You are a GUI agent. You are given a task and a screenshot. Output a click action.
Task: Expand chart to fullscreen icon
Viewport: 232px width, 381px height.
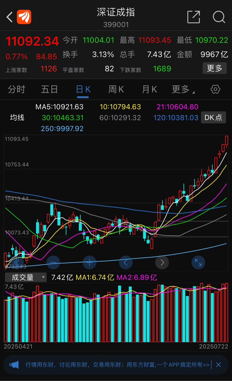tap(198, 262)
